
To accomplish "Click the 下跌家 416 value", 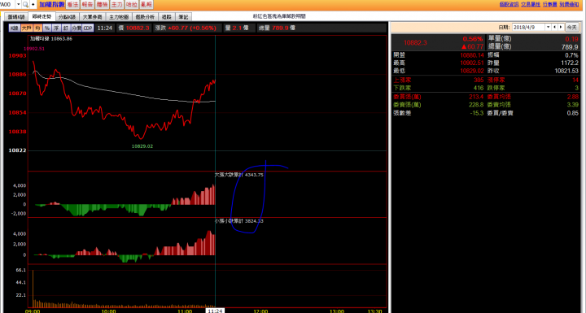I will click(478, 88).
